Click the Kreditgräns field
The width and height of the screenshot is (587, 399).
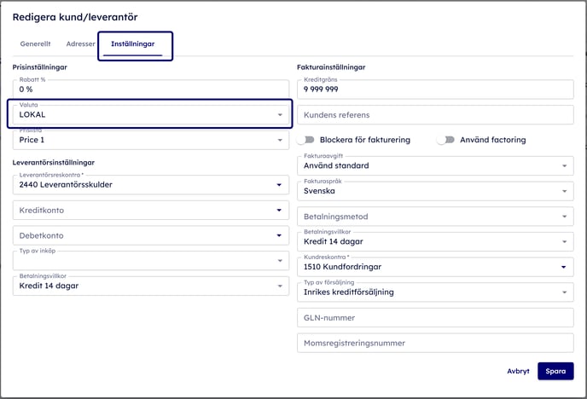point(434,89)
